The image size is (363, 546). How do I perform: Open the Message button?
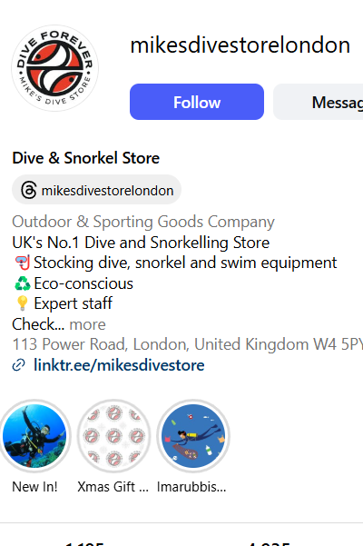coord(318,102)
